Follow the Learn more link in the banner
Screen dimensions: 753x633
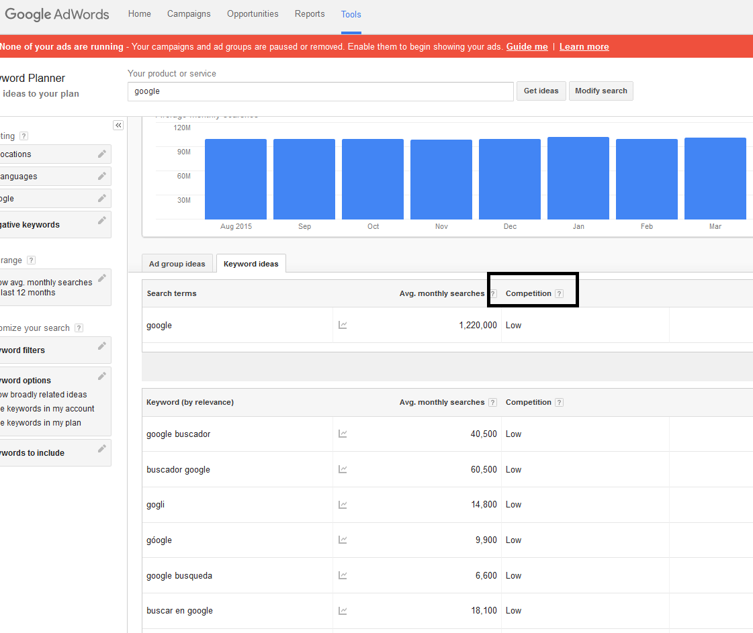(x=584, y=46)
